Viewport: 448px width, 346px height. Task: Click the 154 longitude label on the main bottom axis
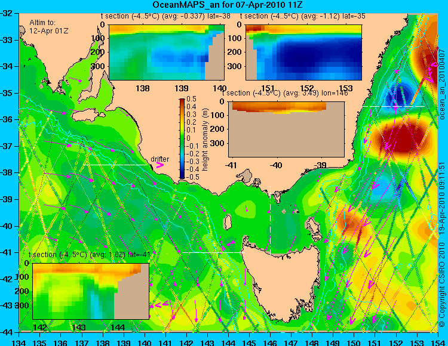click(438, 342)
